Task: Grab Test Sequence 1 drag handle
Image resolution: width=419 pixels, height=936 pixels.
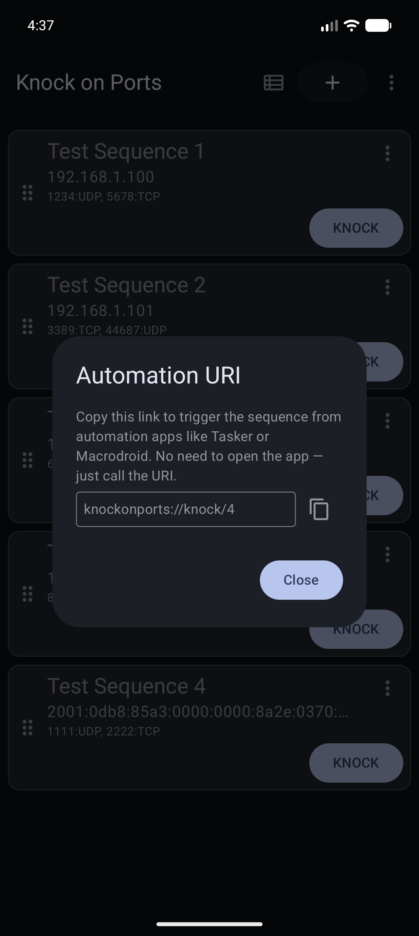Action: 27,193
